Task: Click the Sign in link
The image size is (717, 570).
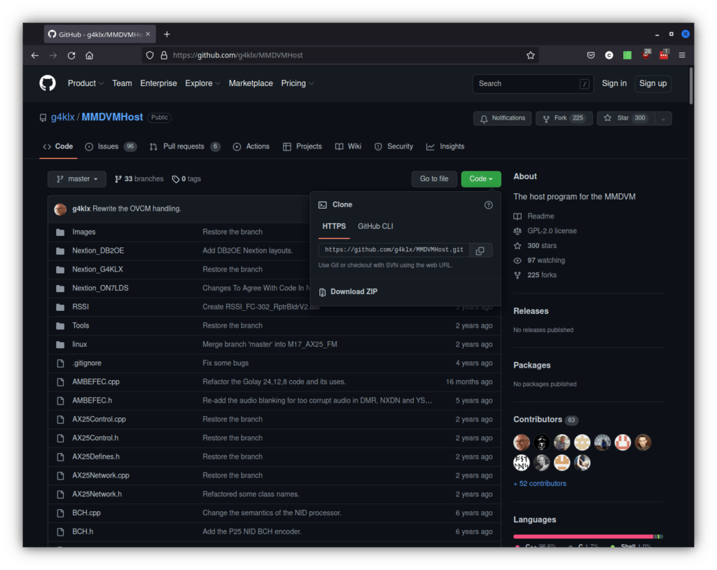Action: pos(614,83)
